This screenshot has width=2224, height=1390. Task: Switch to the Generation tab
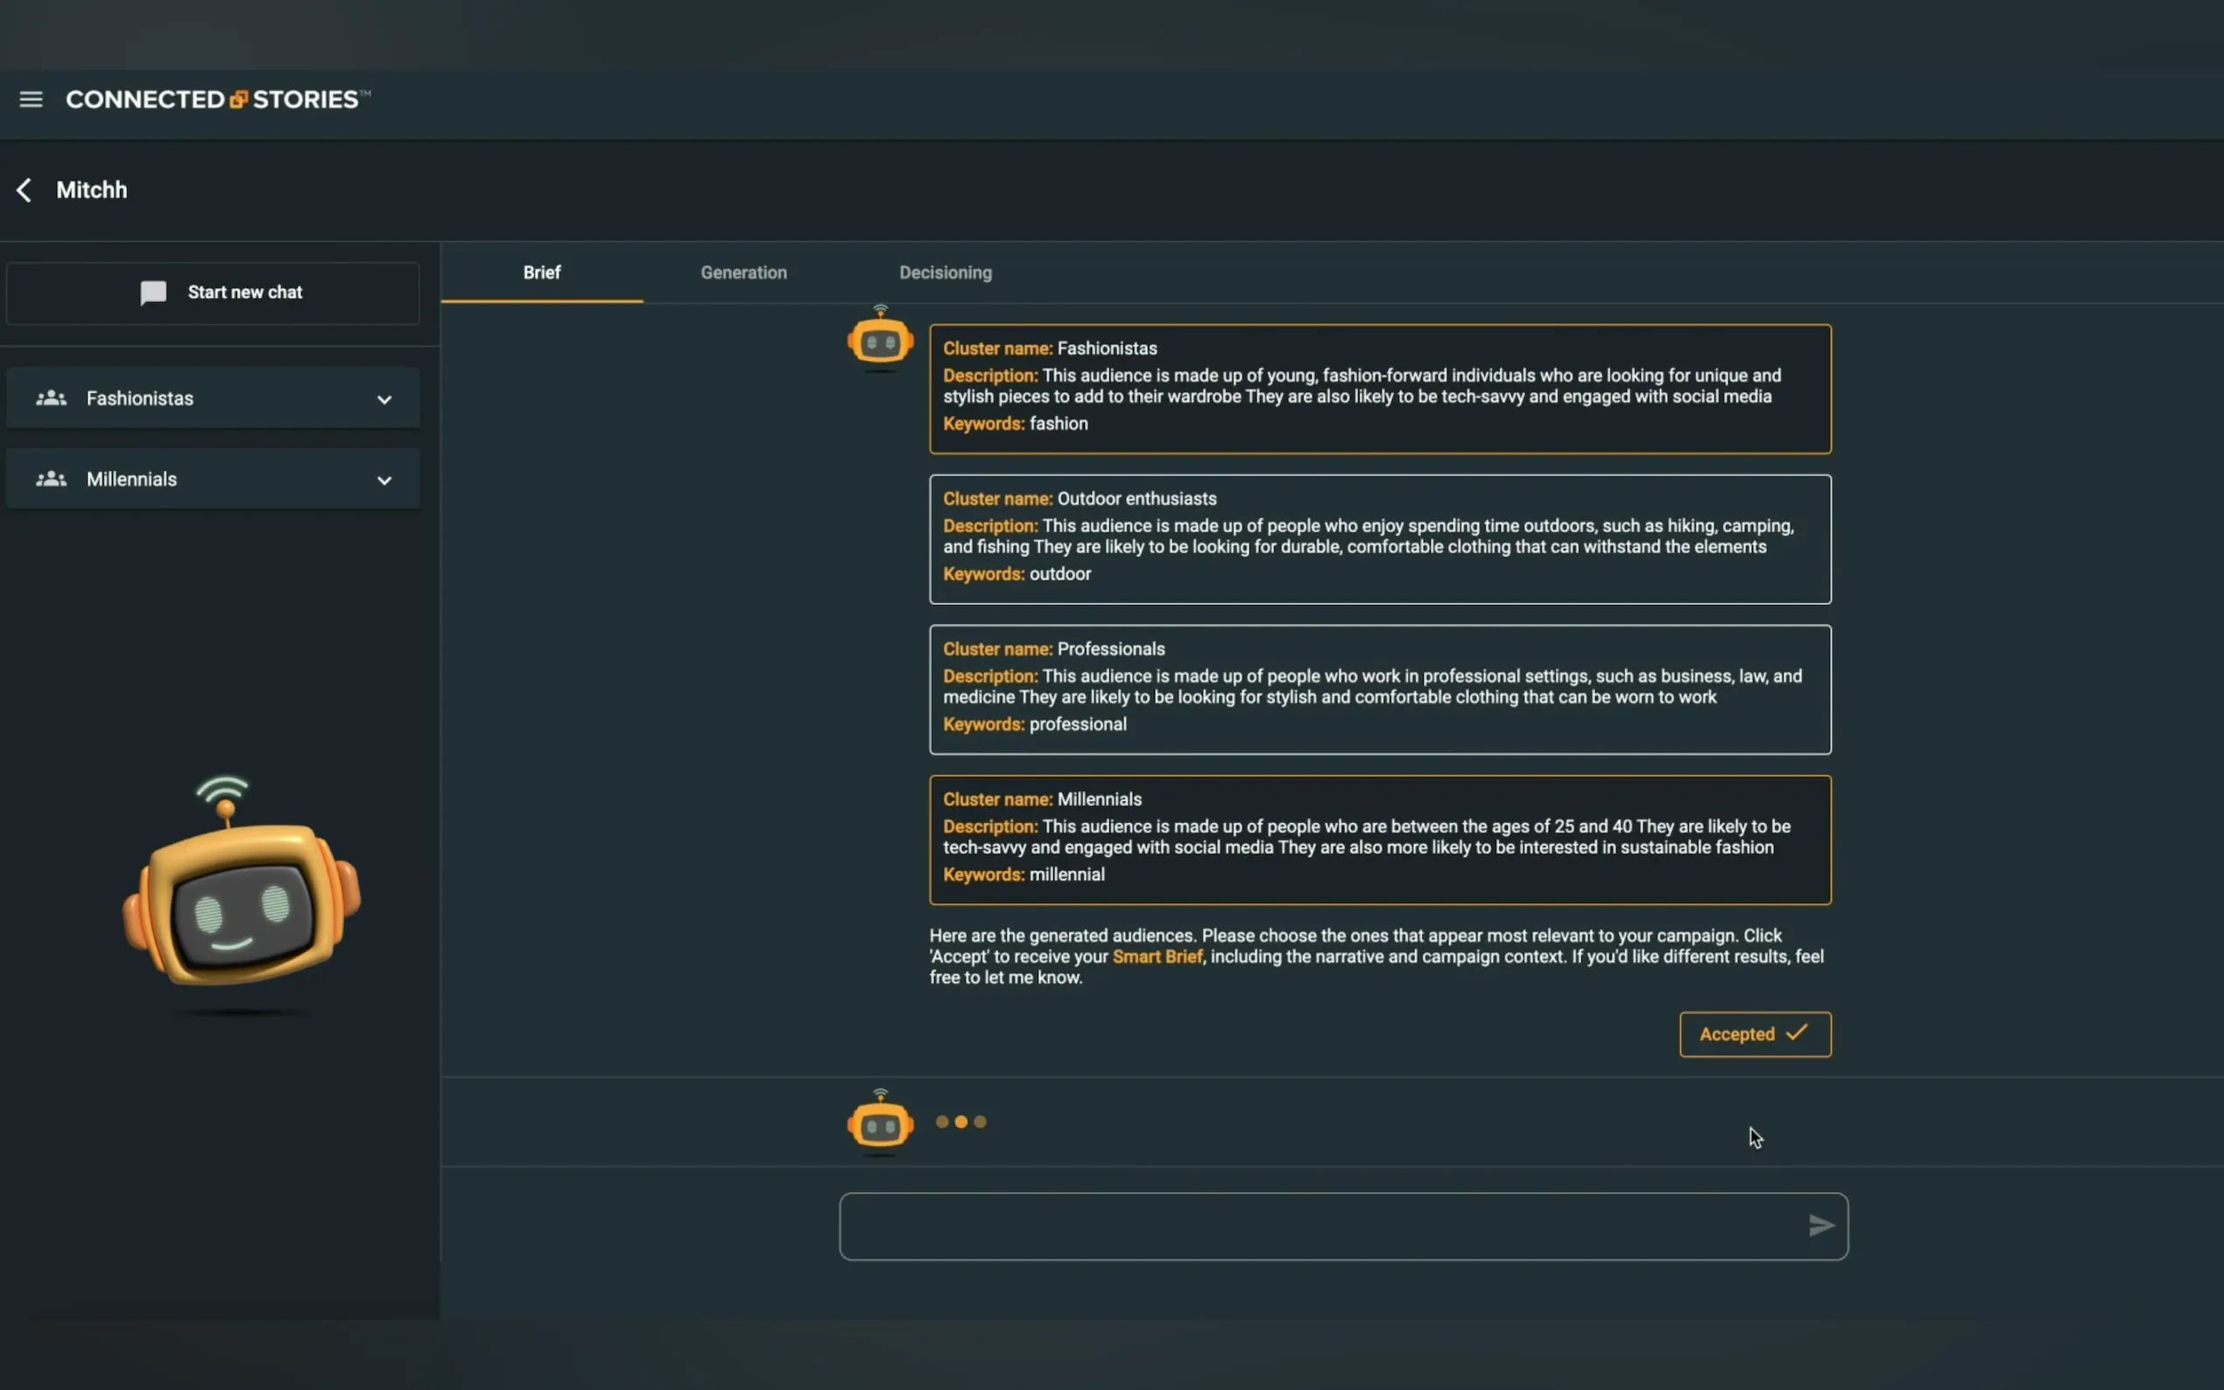[x=743, y=272]
